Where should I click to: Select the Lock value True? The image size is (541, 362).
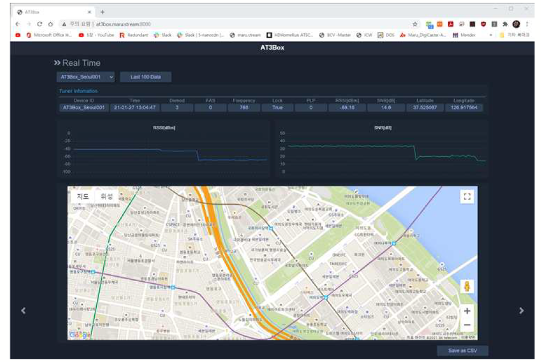click(x=277, y=108)
